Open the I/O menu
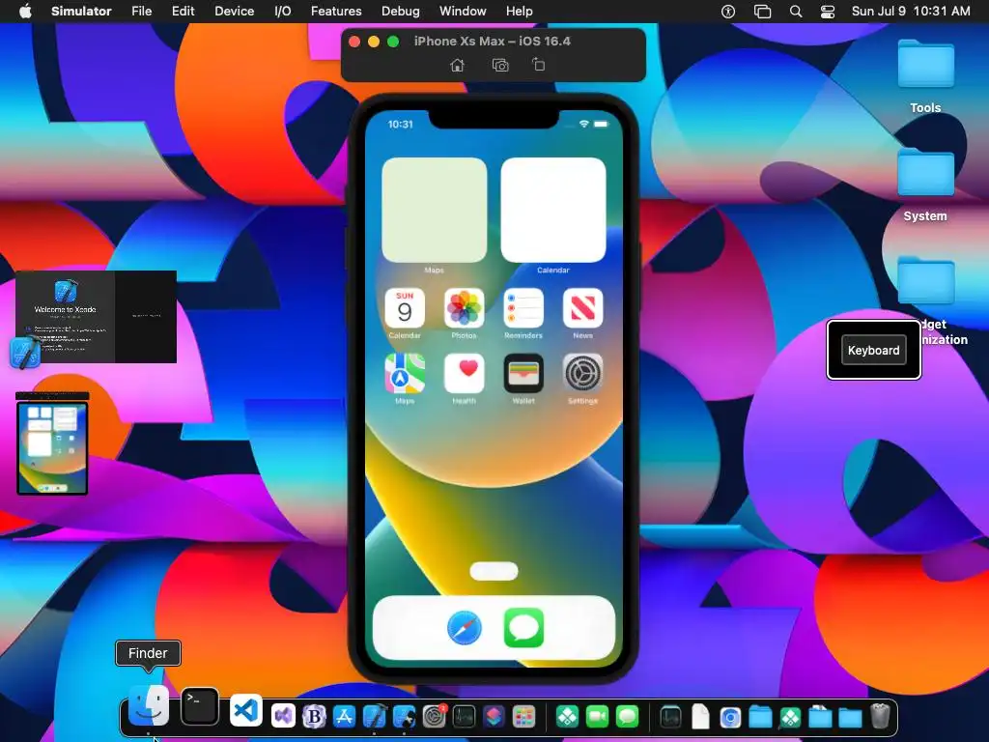 (283, 12)
